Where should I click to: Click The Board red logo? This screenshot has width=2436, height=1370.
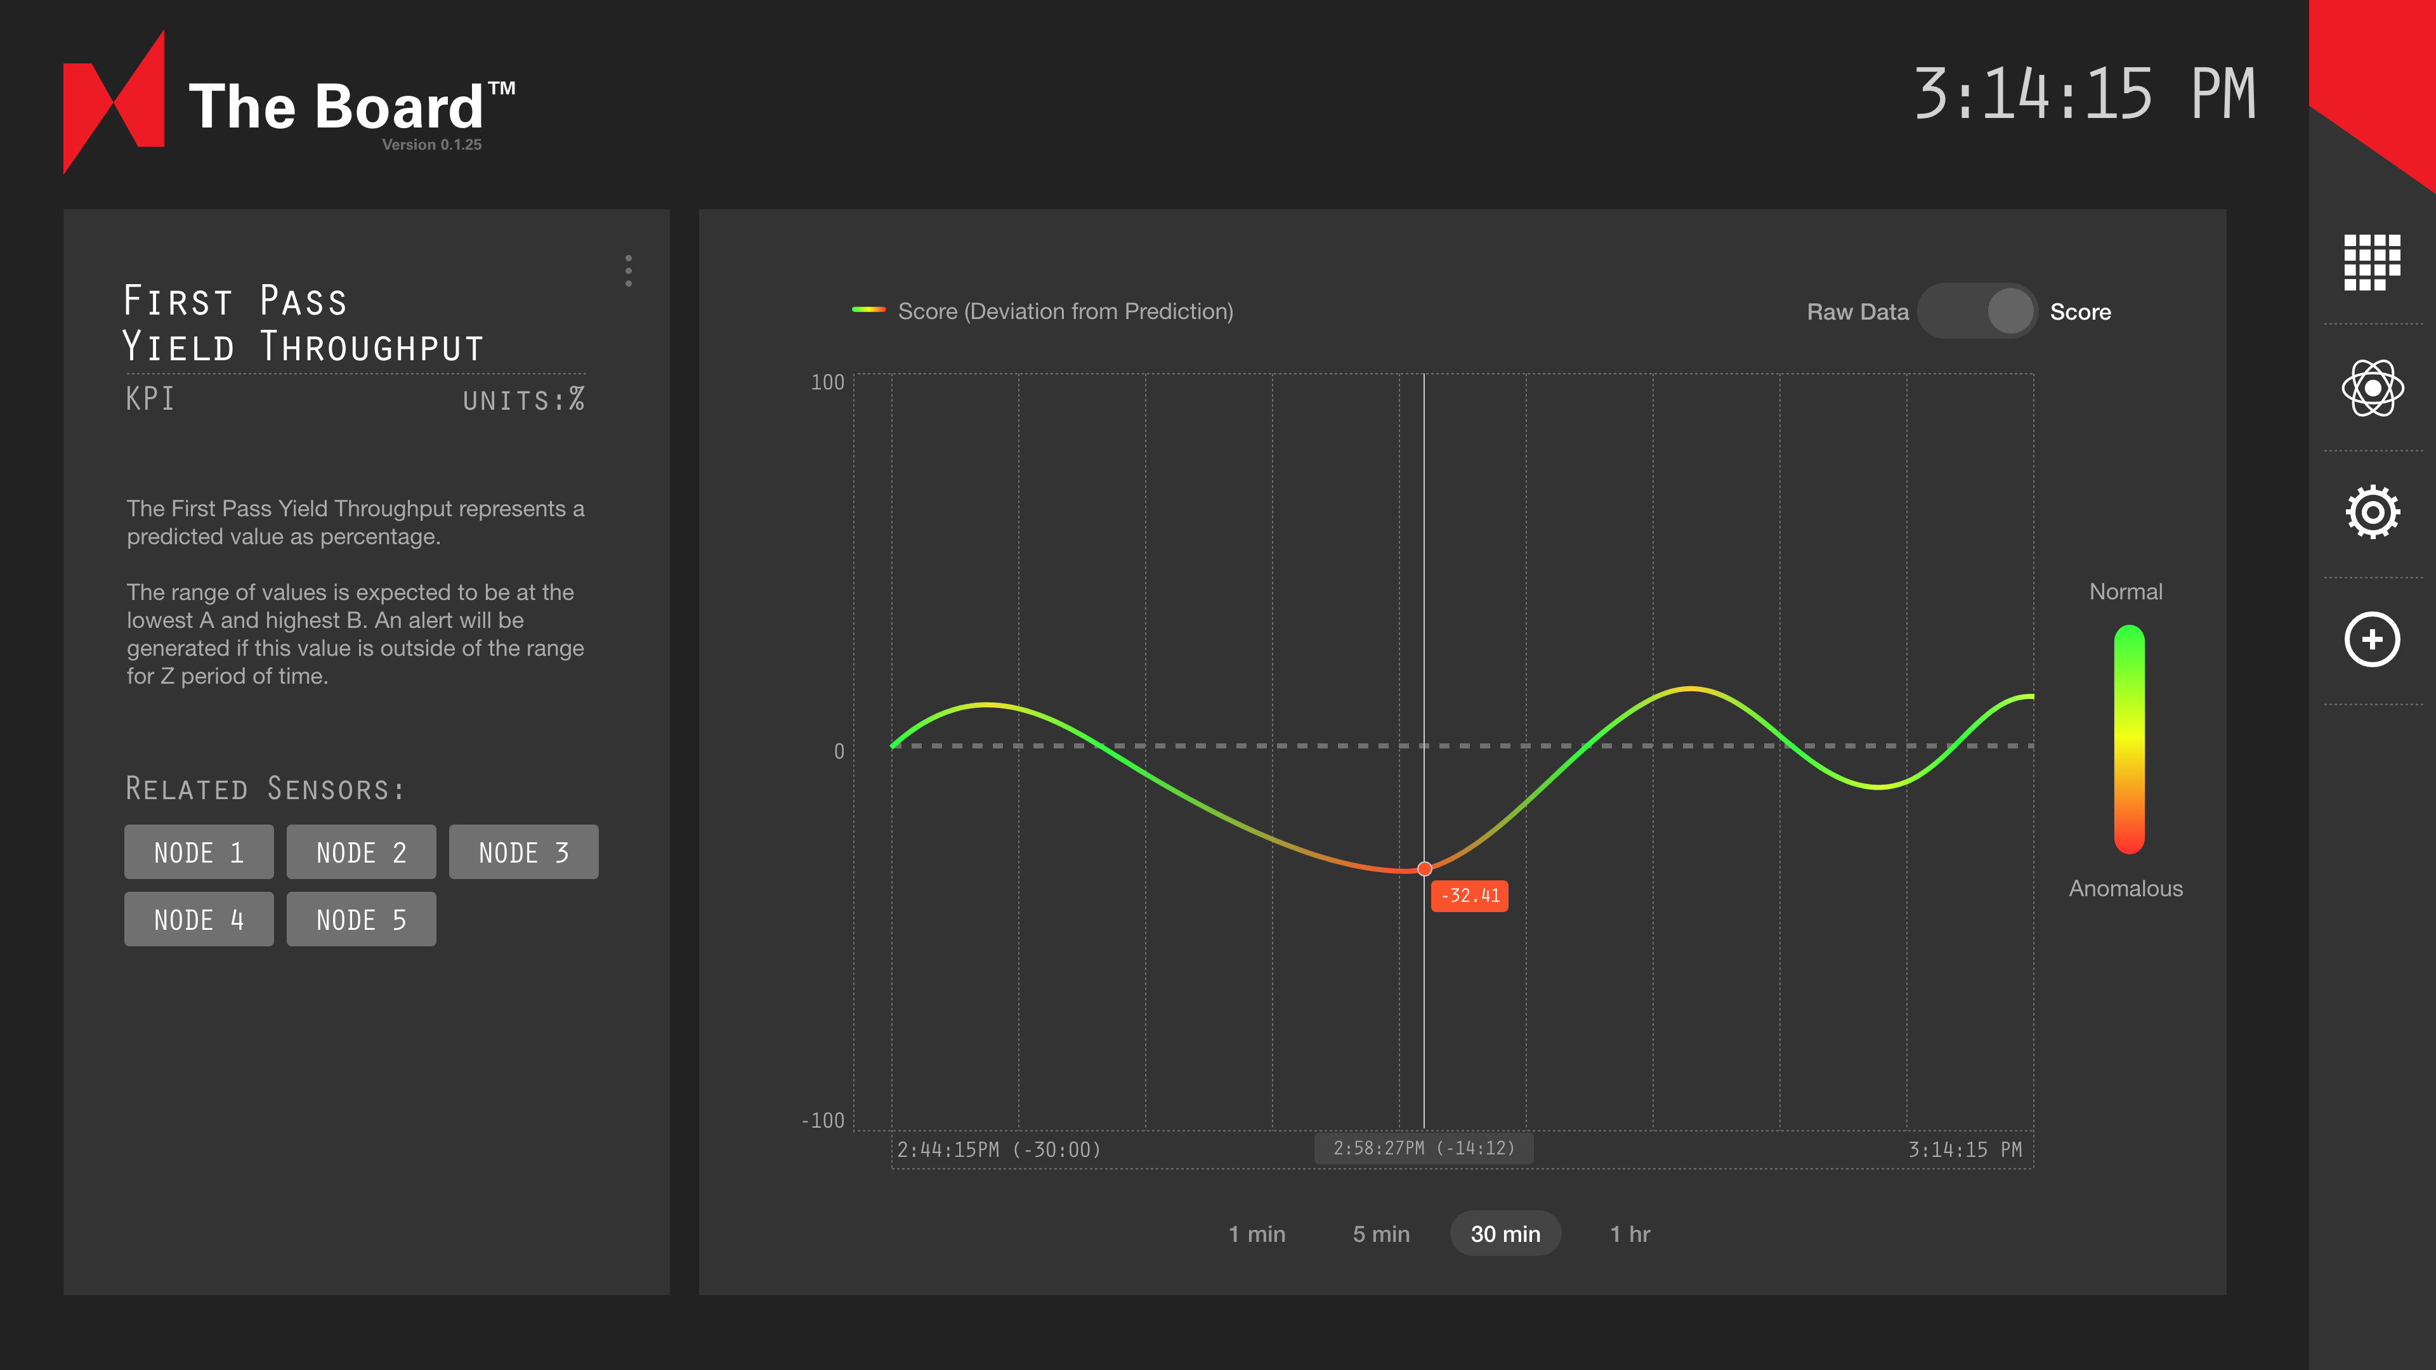pyautogui.click(x=114, y=102)
